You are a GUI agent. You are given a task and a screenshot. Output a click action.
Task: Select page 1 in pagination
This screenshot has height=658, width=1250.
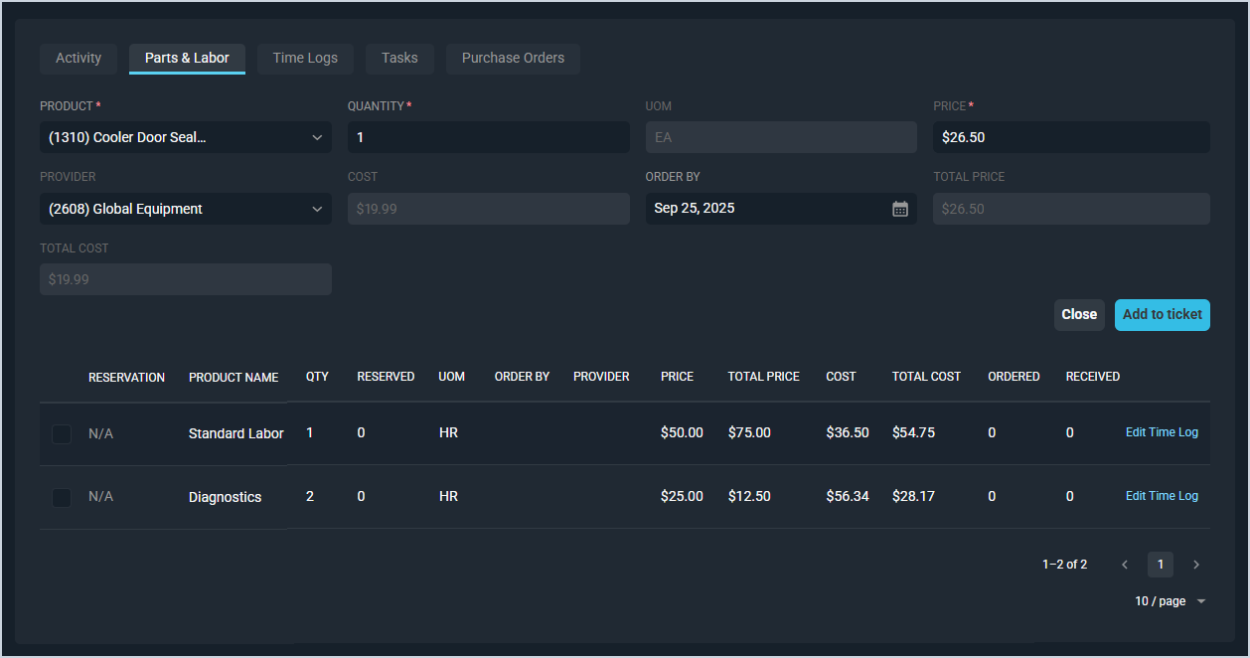1160,565
